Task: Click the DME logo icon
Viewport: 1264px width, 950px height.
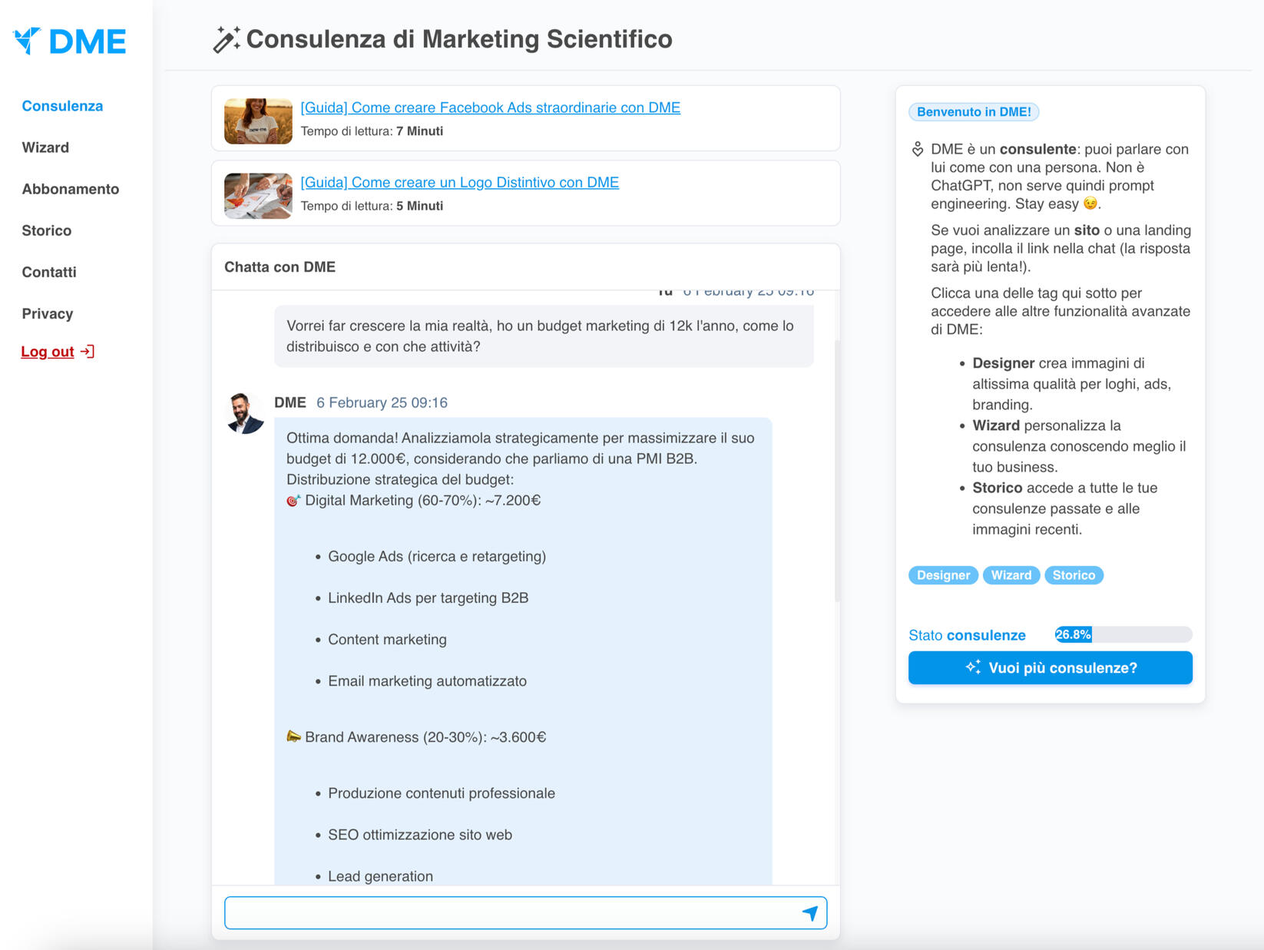Action: pos(28,41)
